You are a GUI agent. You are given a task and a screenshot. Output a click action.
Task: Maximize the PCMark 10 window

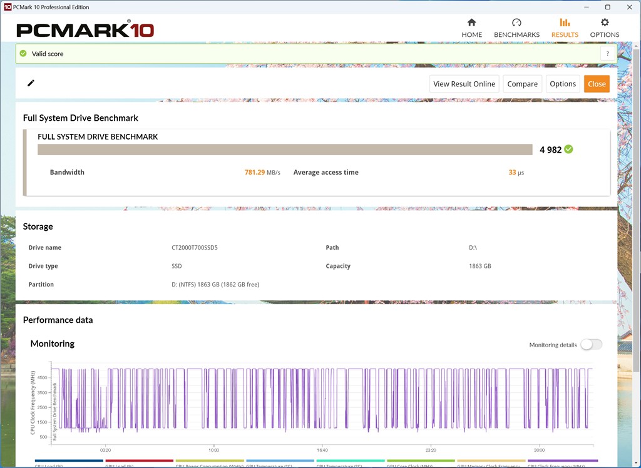607,7
